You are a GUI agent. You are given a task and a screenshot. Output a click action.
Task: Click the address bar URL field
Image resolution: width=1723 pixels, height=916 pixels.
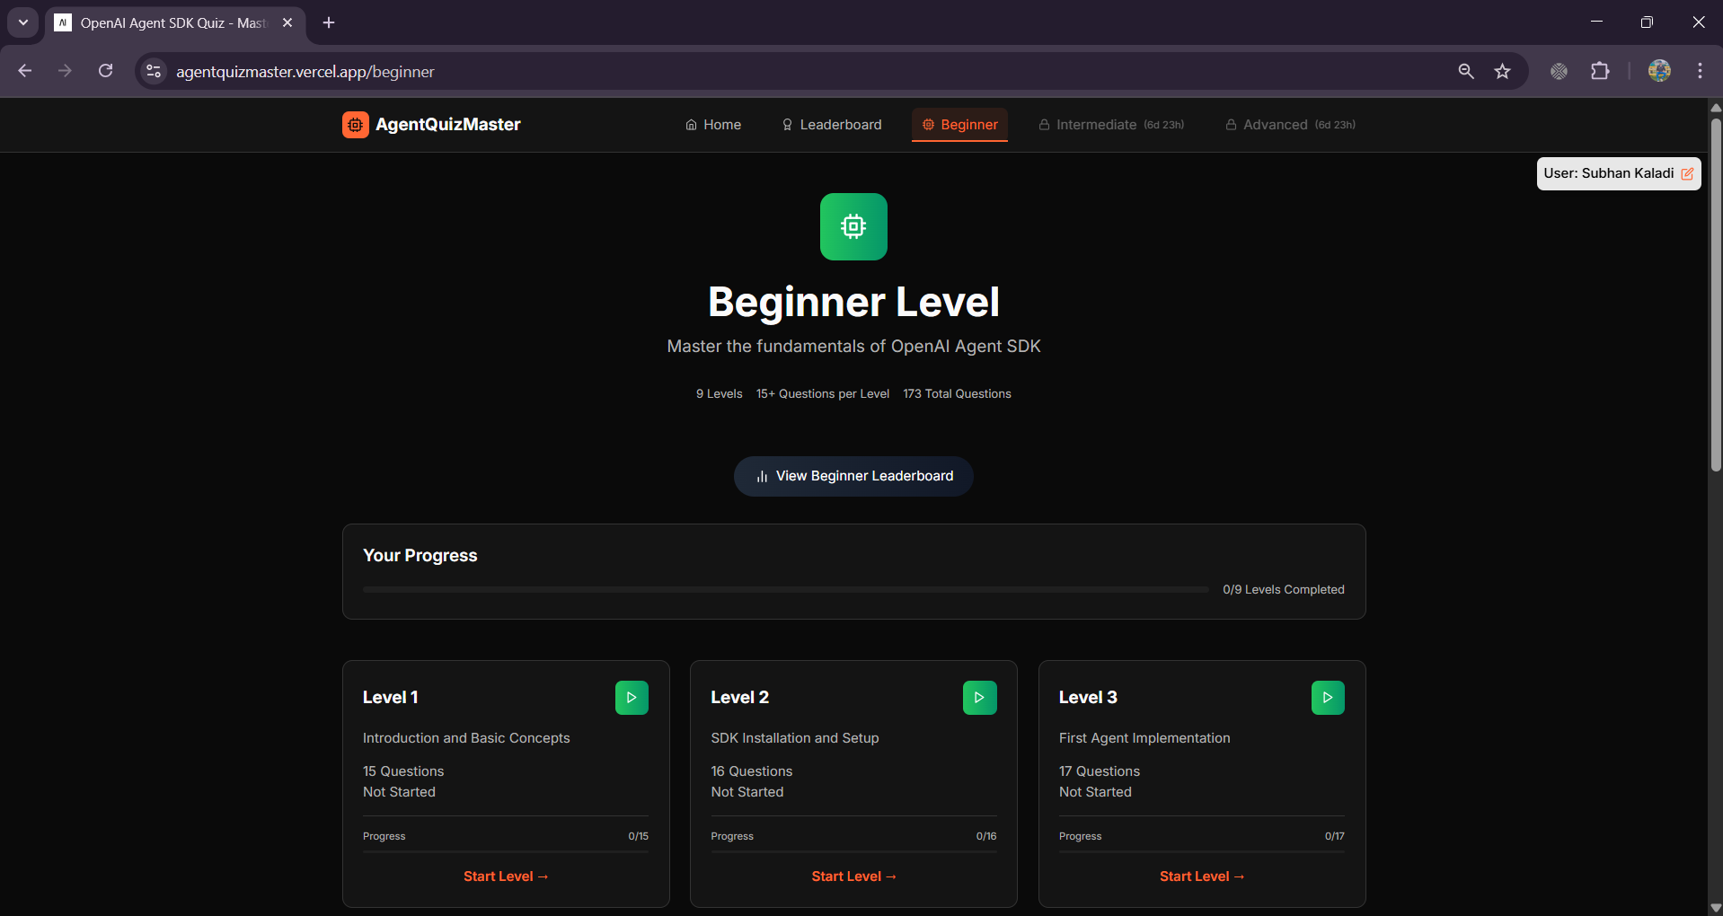pos(808,71)
